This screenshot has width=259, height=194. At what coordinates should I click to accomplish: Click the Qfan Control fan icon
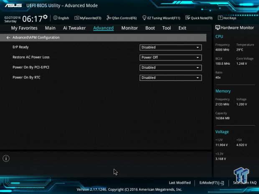pyautogui.click(x=109, y=18)
